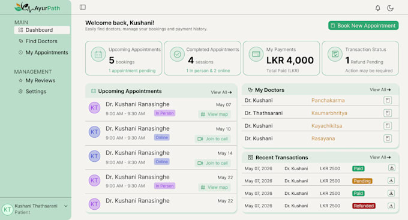The height and width of the screenshot is (220, 408).
Task: Click Kayachikitsa specialty text
Action: 326,126
